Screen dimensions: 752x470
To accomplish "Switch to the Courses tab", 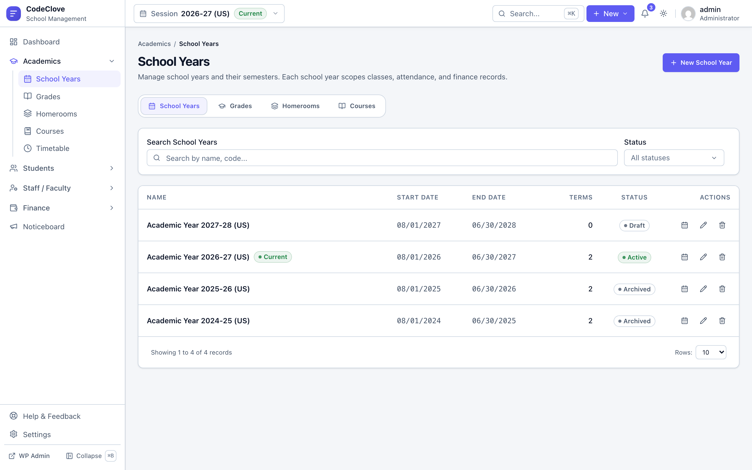I will 357,106.
